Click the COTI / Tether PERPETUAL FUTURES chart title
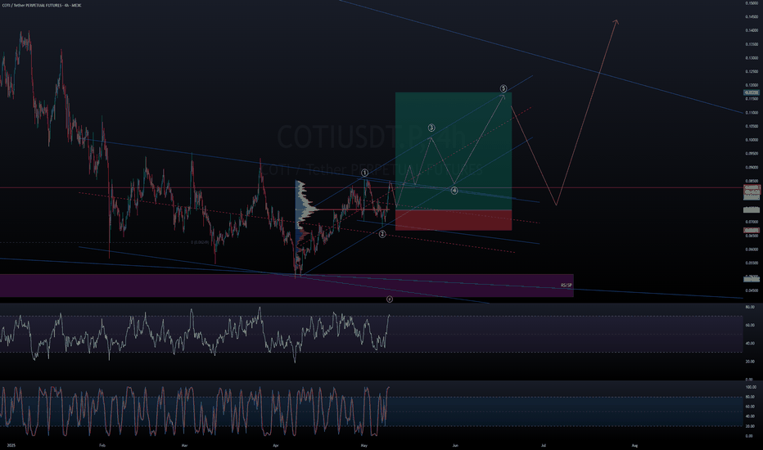Image resolution: width=763 pixels, height=450 pixels. (41, 6)
